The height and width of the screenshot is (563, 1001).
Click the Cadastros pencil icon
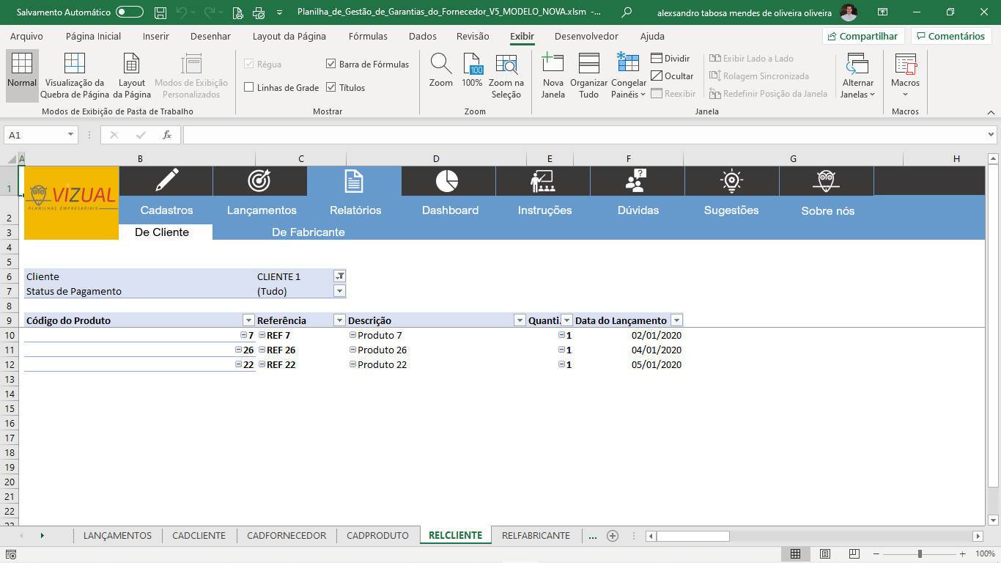(166, 180)
